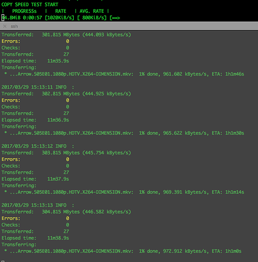Click the PROGRESSs column header
This screenshot has width=258, height=262.
point(24,11)
